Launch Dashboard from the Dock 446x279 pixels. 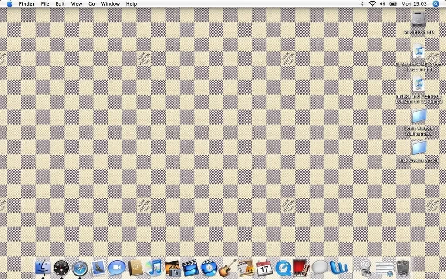point(61,268)
